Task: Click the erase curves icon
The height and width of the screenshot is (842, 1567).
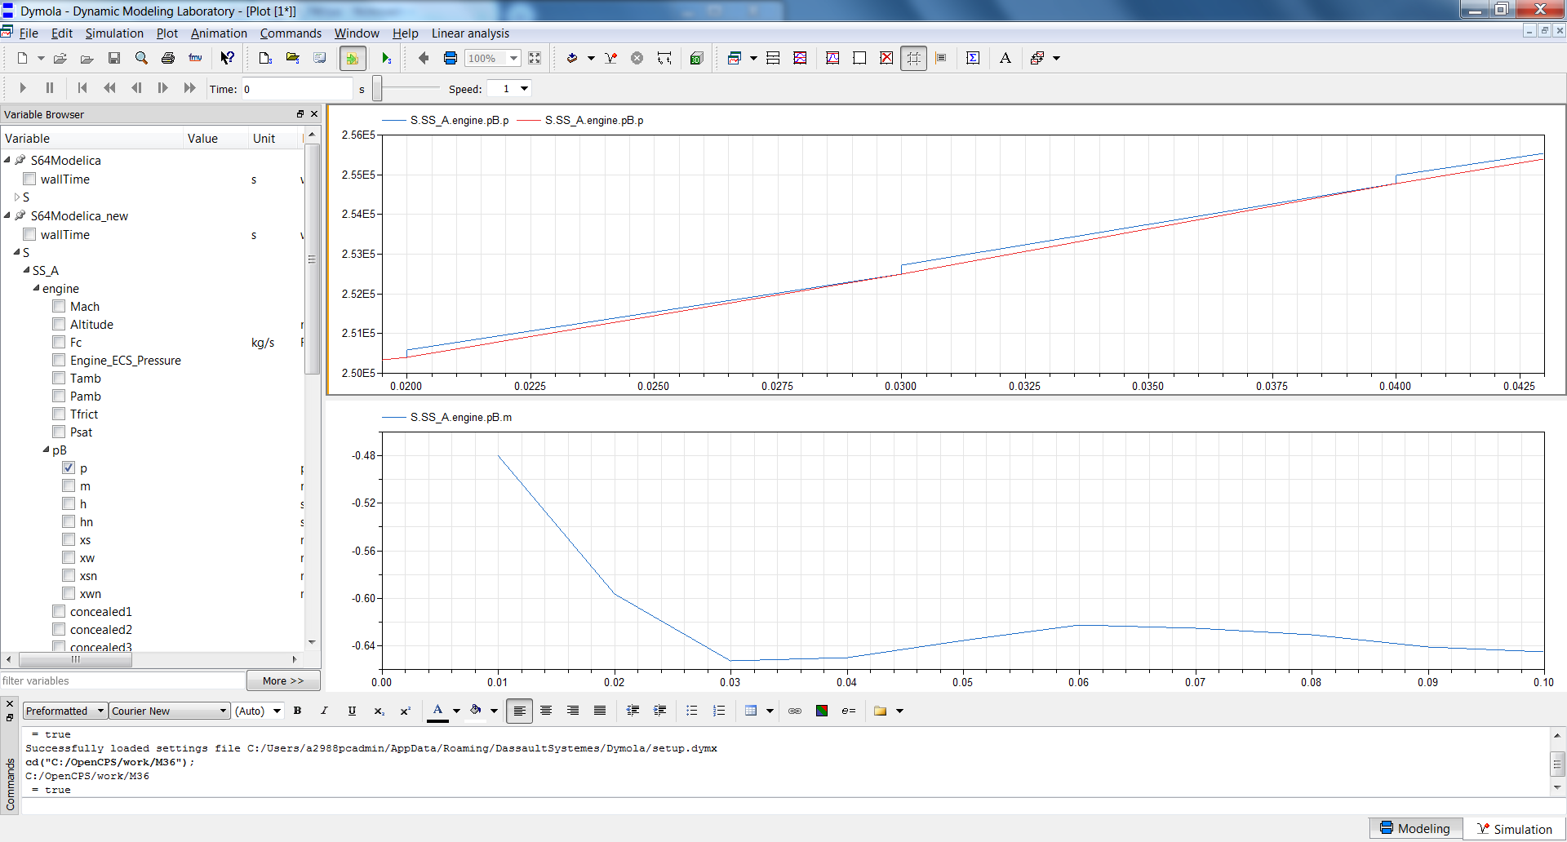Action: point(886,58)
